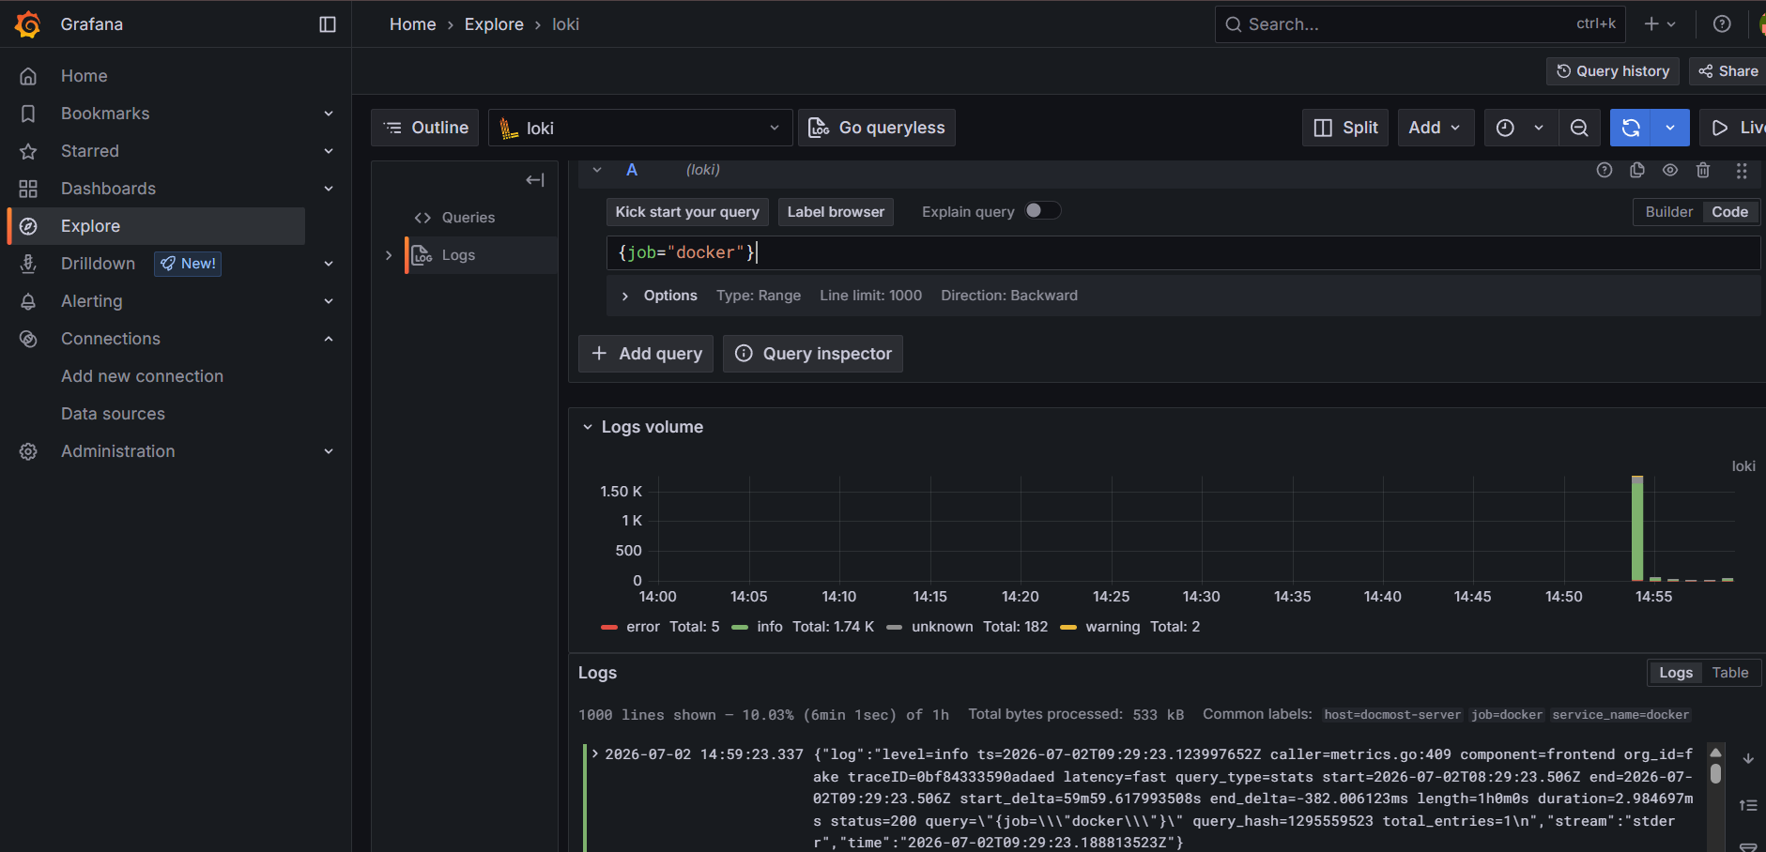Image resolution: width=1766 pixels, height=852 pixels.
Task: Dock or undock the sidebar menu icon
Action: (x=328, y=24)
